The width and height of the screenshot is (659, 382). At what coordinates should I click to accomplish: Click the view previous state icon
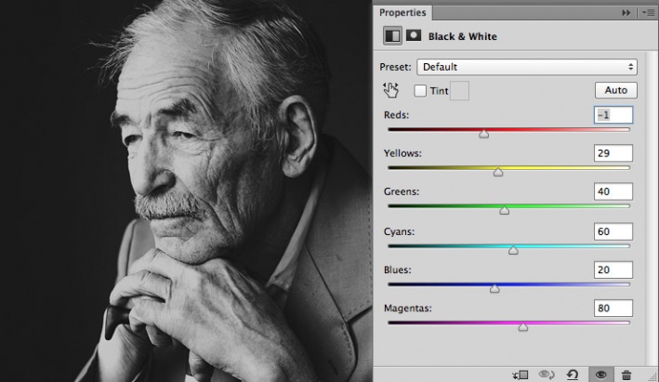(x=547, y=374)
